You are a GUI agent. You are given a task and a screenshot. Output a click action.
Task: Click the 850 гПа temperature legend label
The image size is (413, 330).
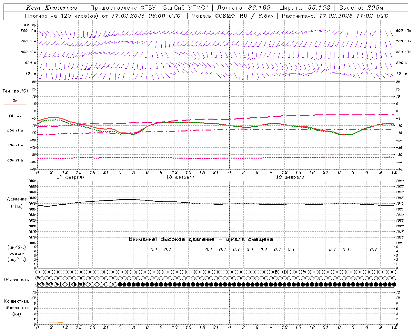click(x=15, y=131)
